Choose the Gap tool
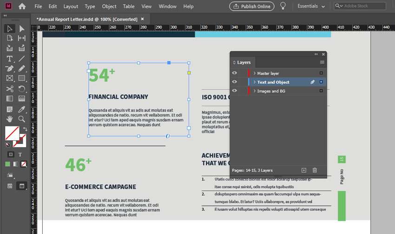 click(x=22, y=38)
